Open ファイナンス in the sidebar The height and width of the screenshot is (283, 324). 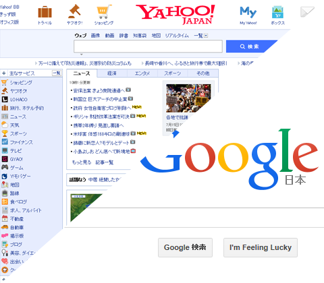point(22,142)
